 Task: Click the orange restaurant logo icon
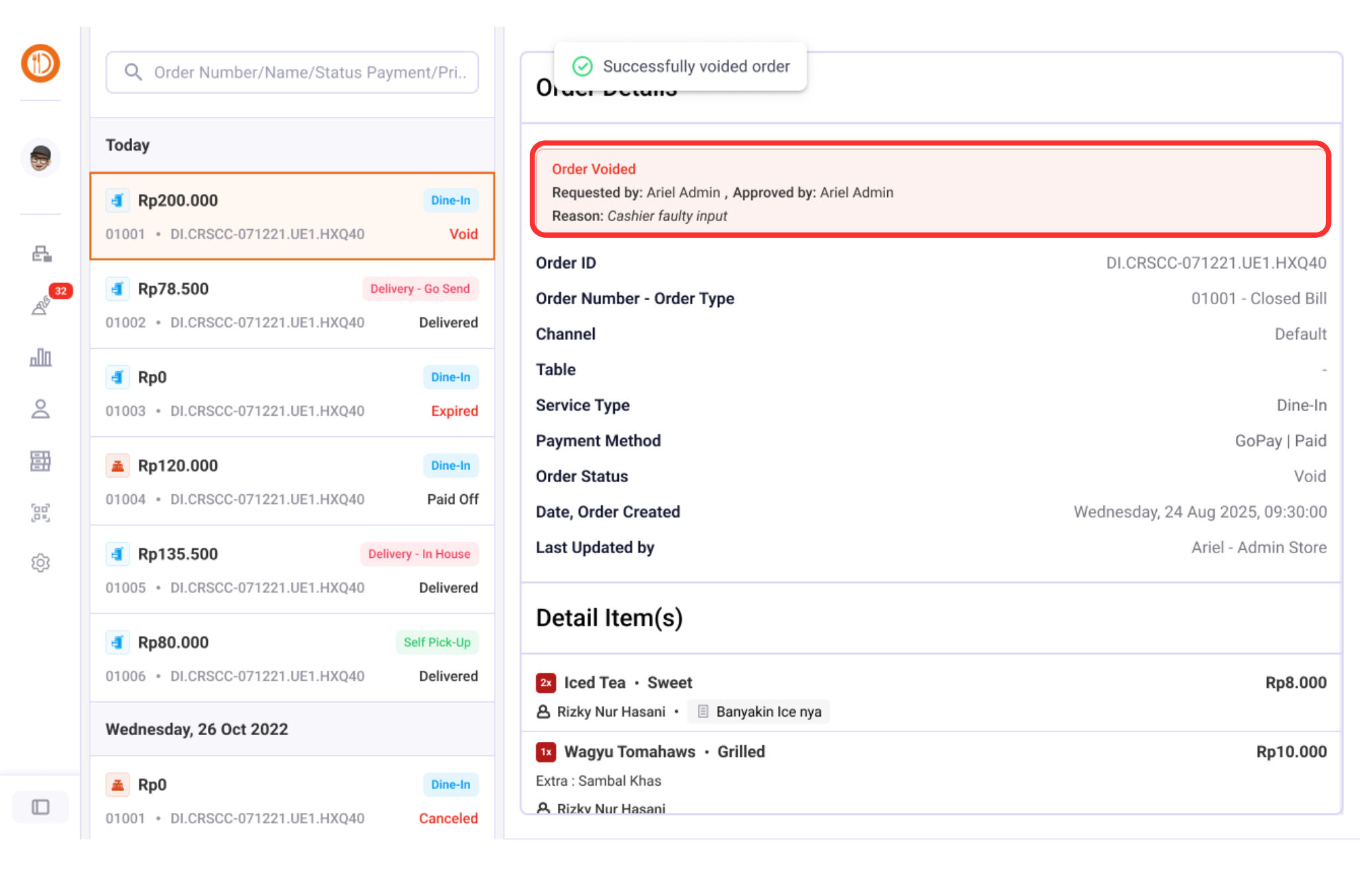click(x=41, y=64)
